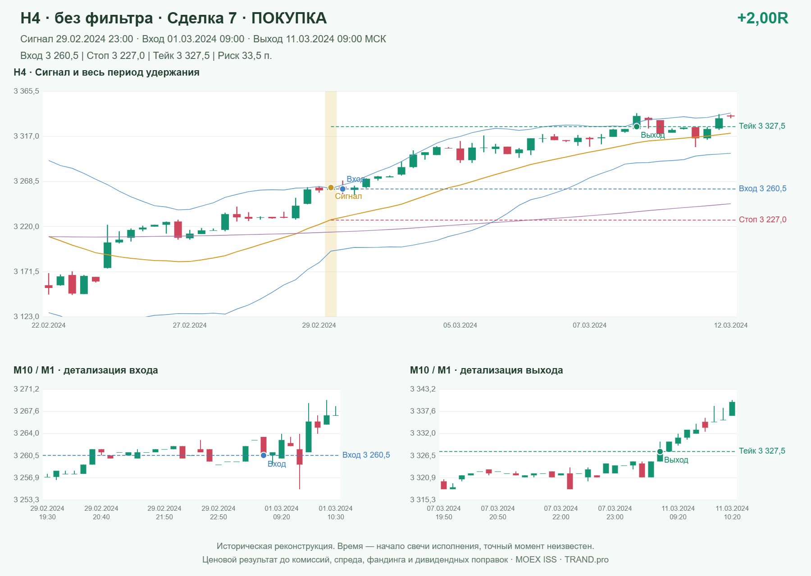Click time label 07.03.2024 23:00 on exit chart
The image size is (811, 576).
[615, 513]
